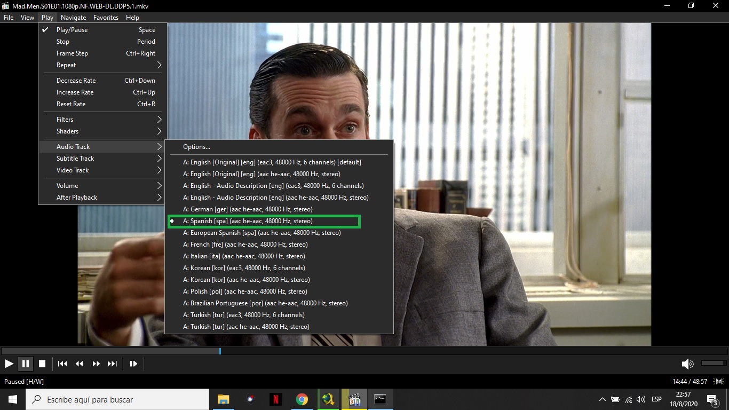Select European Spanish [spa] audio track

(x=279, y=233)
